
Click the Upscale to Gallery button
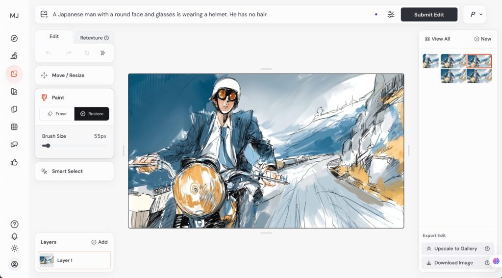pos(455,249)
